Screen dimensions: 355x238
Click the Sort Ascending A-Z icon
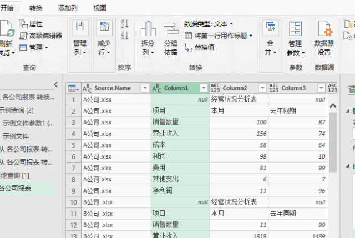[x=124, y=24]
